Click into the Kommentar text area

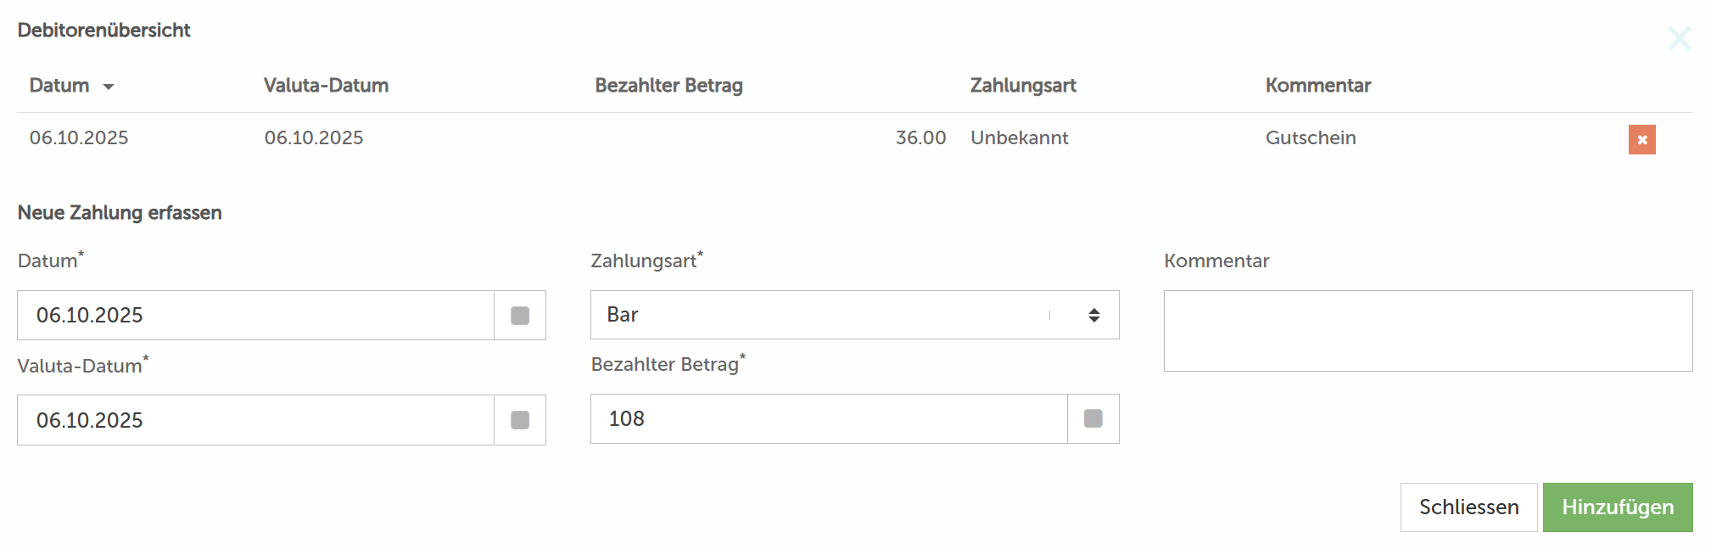pos(1428,331)
